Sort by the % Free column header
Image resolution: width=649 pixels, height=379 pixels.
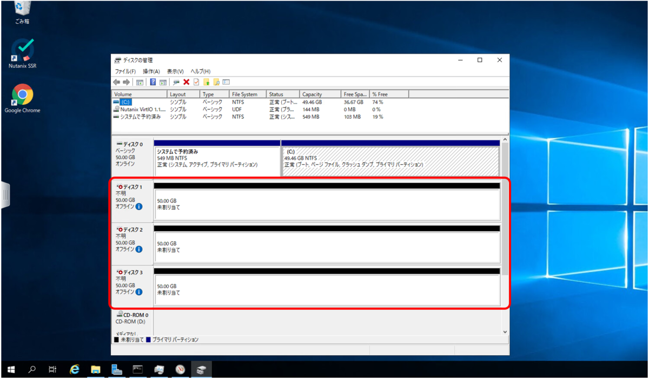point(389,94)
